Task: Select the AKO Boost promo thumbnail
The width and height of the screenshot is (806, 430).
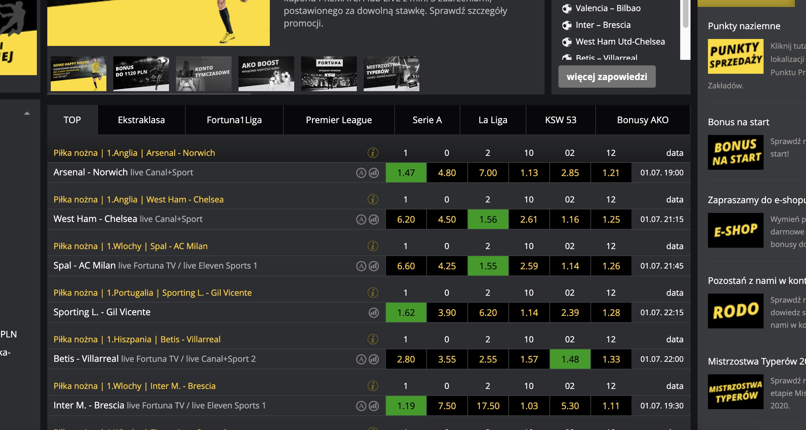Action: 266,74
